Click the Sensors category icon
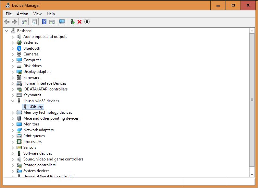The width and height of the screenshot is (258, 188). point(19,147)
